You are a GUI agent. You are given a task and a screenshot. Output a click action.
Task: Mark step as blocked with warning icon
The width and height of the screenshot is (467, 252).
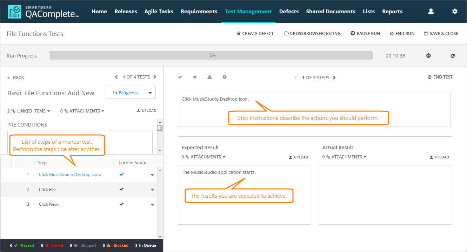click(x=209, y=77)
